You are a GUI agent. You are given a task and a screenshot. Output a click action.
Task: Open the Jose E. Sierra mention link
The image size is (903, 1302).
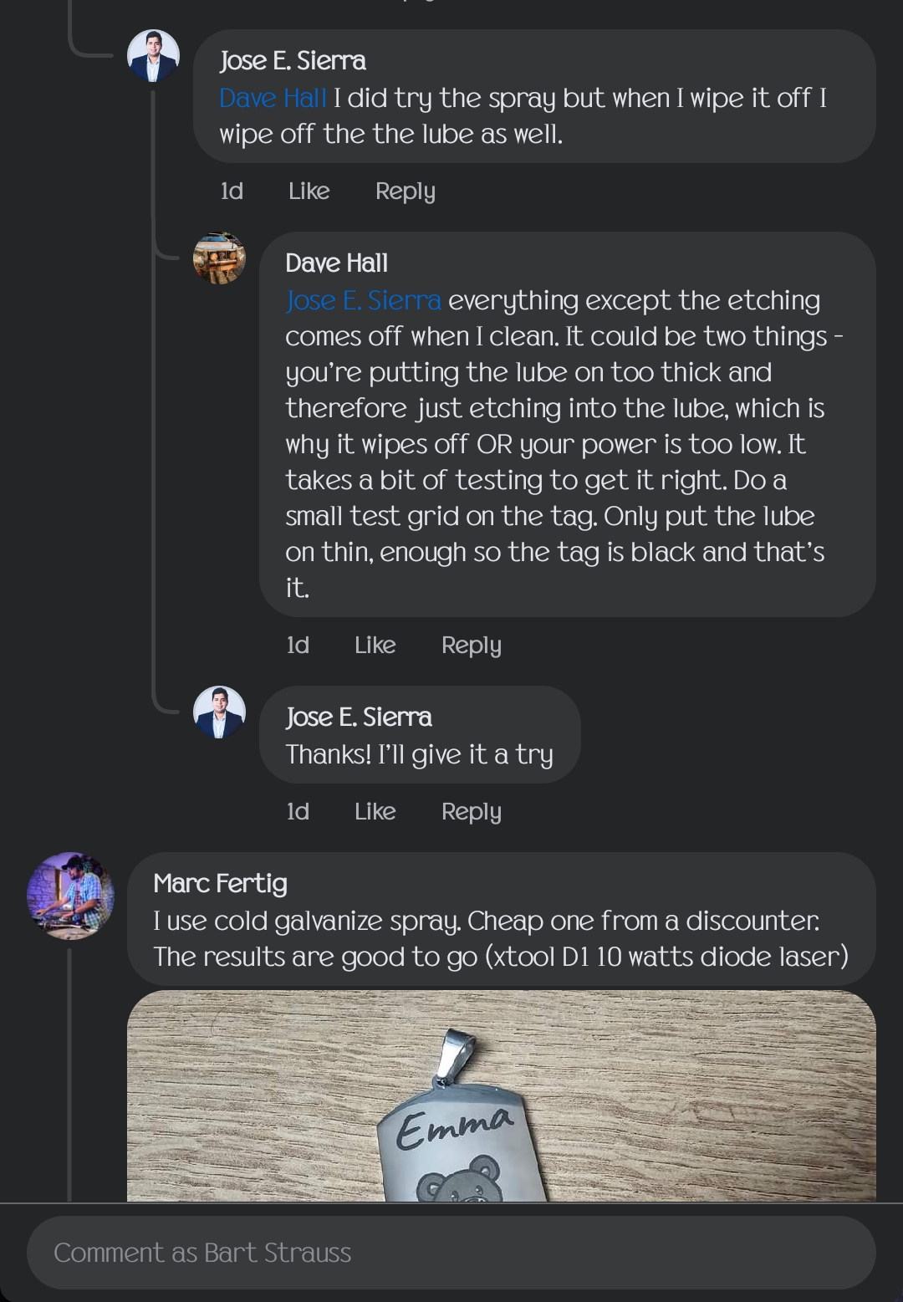tap(363, 300)
